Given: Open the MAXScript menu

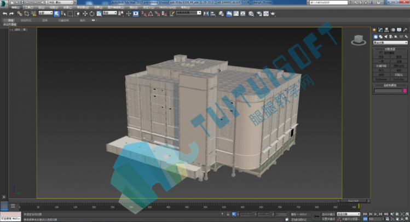Looking at the screenshot, I should (168, 8).
